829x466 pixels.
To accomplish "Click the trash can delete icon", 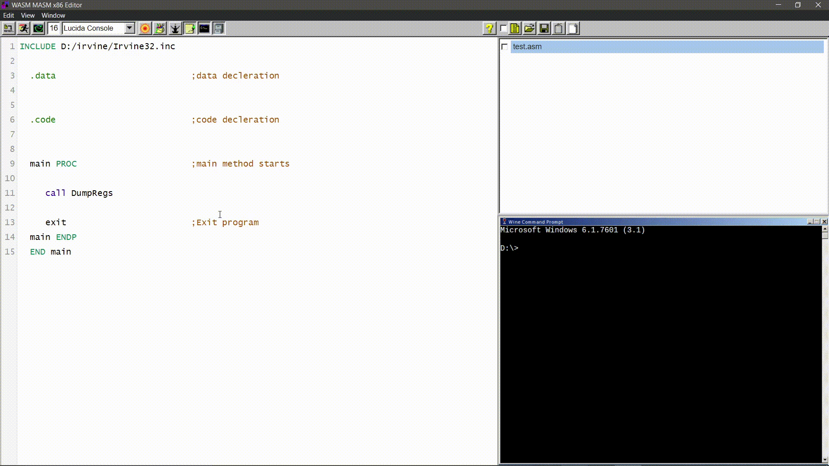I will pyautogui.click(x=559, y=28).
